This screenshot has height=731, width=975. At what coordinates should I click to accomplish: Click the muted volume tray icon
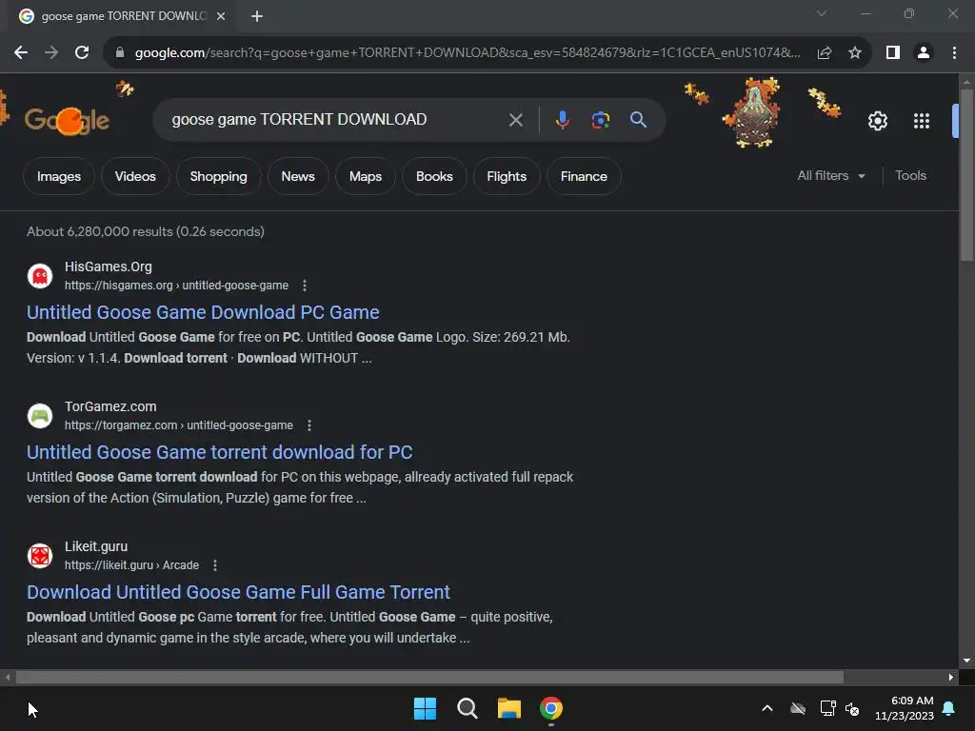[852, 708]
